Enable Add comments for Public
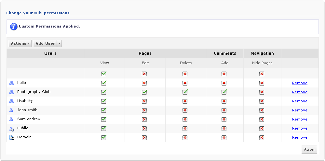The width and height of the screenshot is (325, 161). tap(224, 129)
